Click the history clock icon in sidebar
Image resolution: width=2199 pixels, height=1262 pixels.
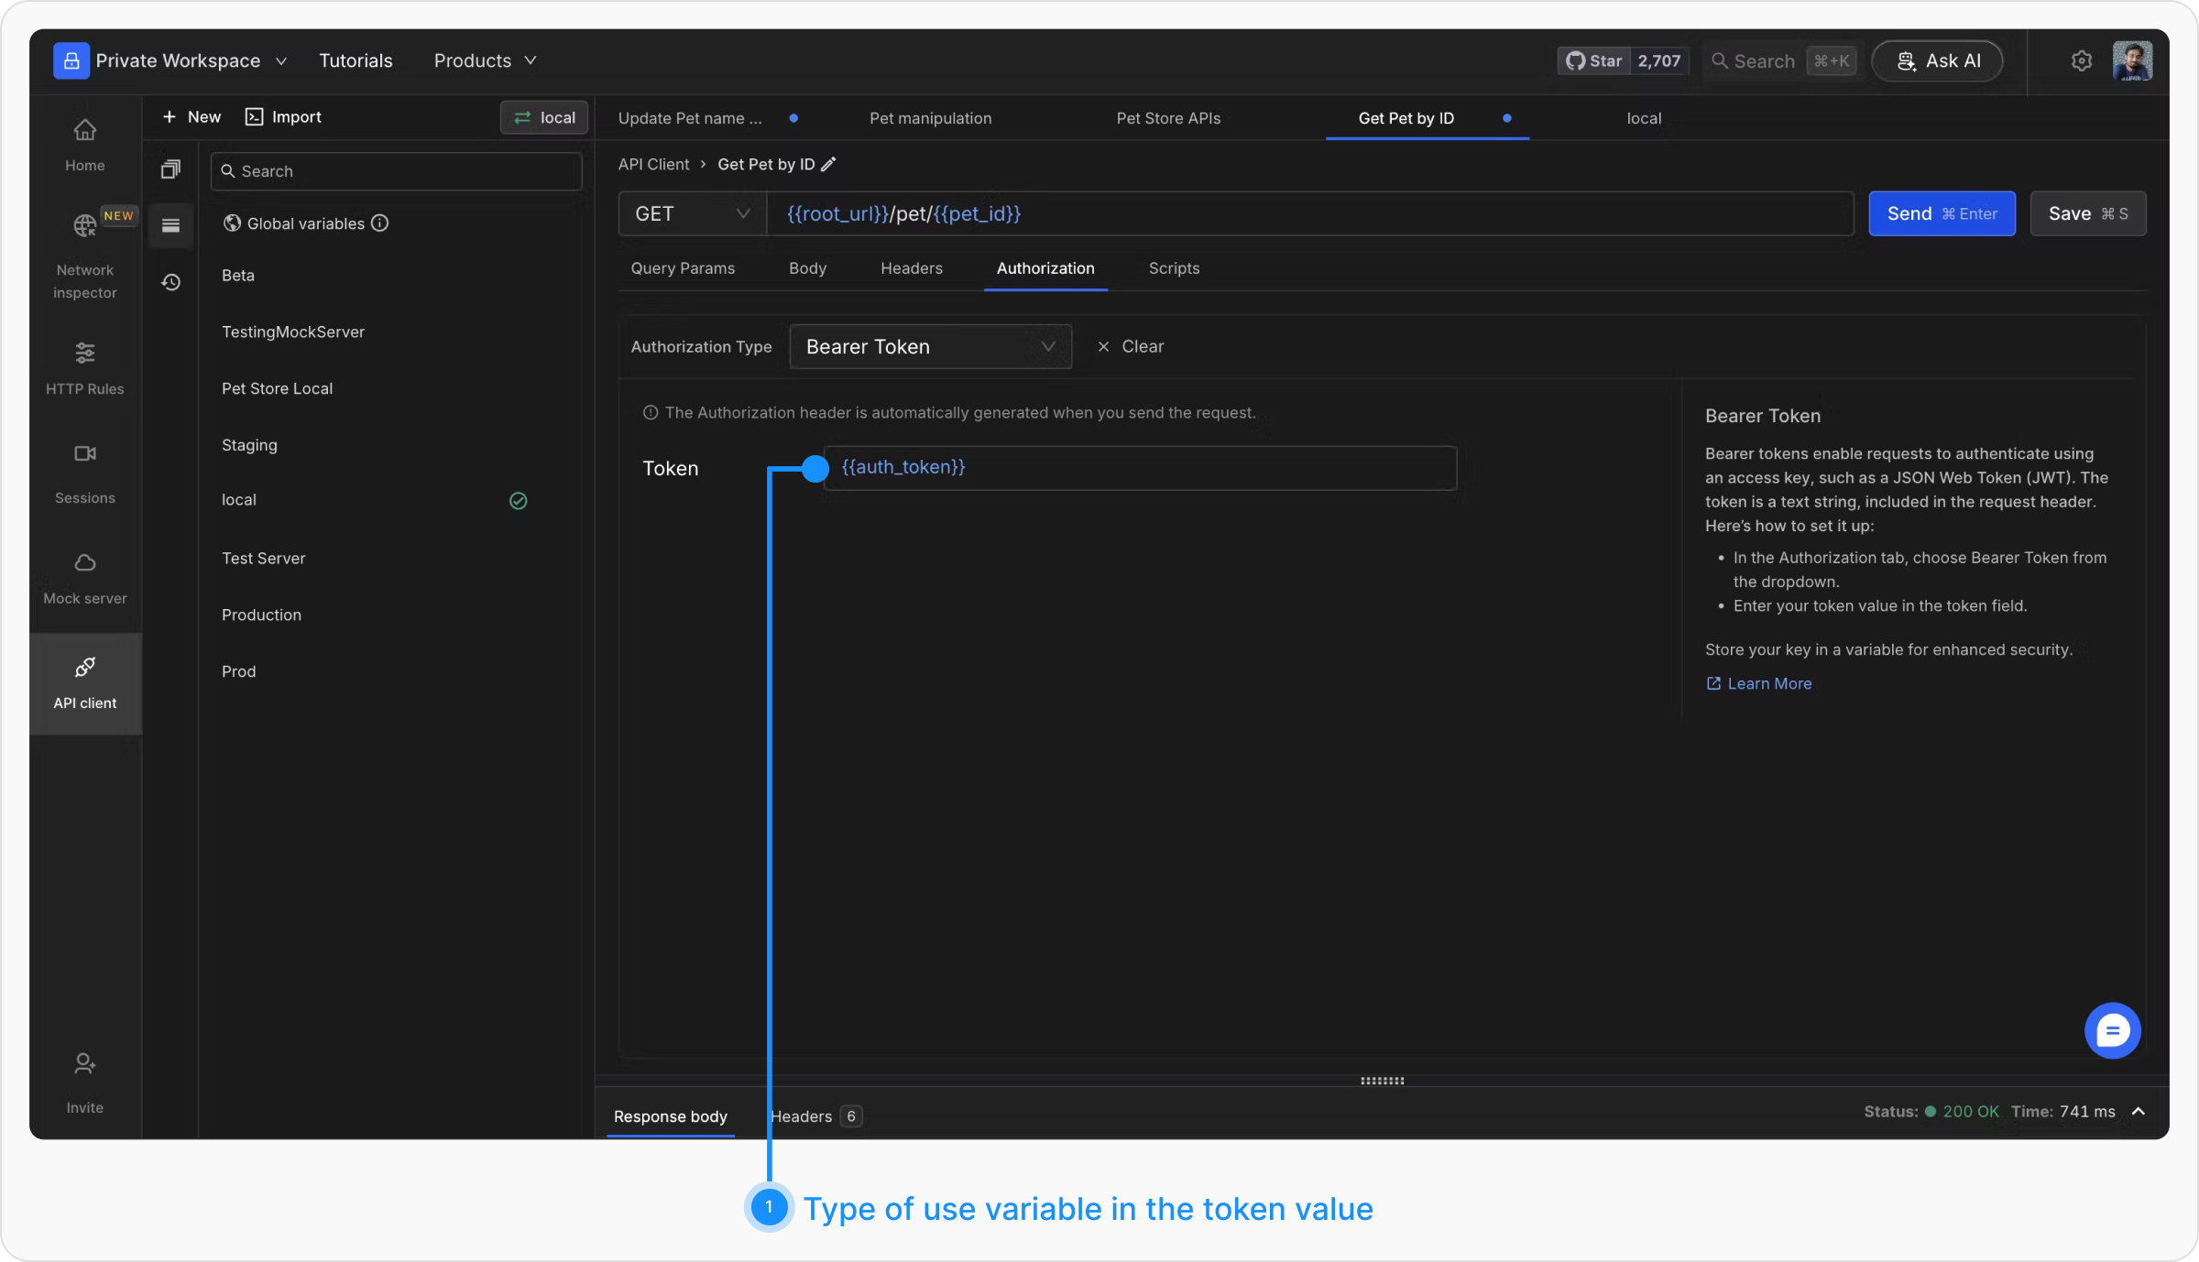(x=170, y=282)
